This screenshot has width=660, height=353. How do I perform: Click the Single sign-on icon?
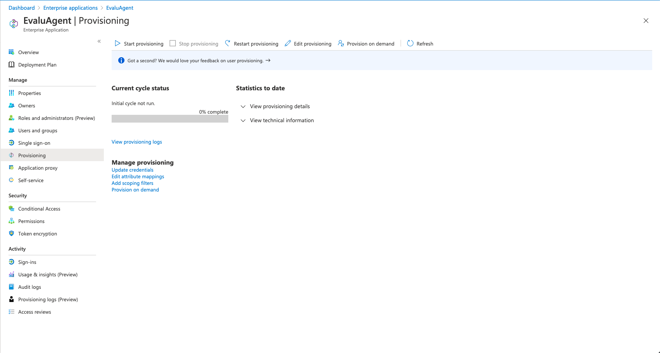coord(12,143)
